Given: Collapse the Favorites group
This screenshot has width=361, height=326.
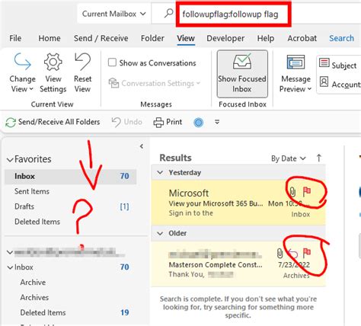Looking at the screenshot, I should click(10, 160).
